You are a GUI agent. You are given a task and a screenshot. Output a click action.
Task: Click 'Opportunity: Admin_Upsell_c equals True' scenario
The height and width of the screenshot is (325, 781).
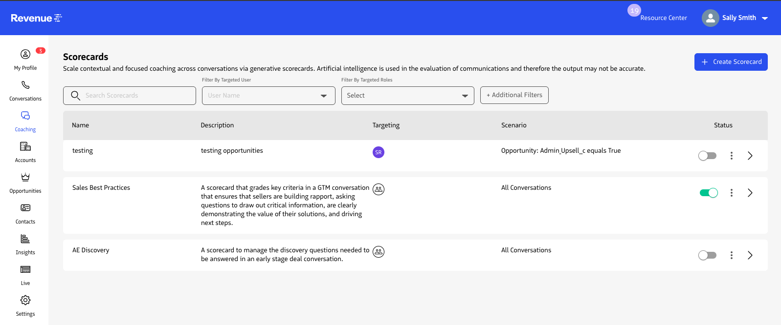[561, 151]
